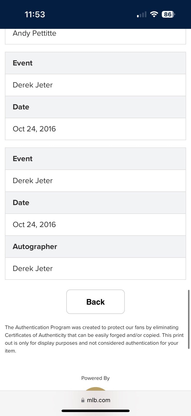Tap the Wi-Fi status icon
The height and width of the screenshot is (416, 191).
coord(154,14)
